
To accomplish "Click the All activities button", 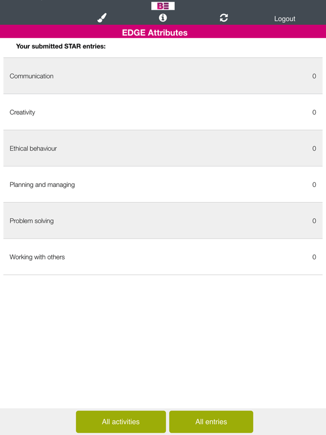I will 121,421.
